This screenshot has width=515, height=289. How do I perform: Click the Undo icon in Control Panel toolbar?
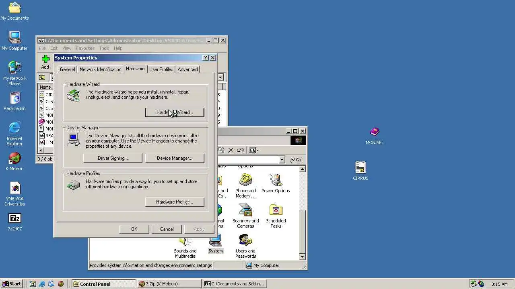(x=240, y=150)
